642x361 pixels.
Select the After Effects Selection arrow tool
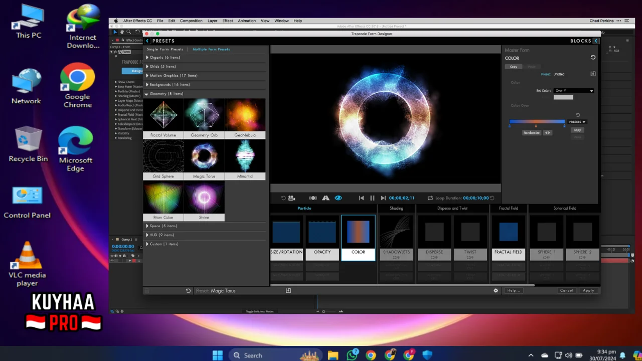pyautogui.click(x=115, y=32)
